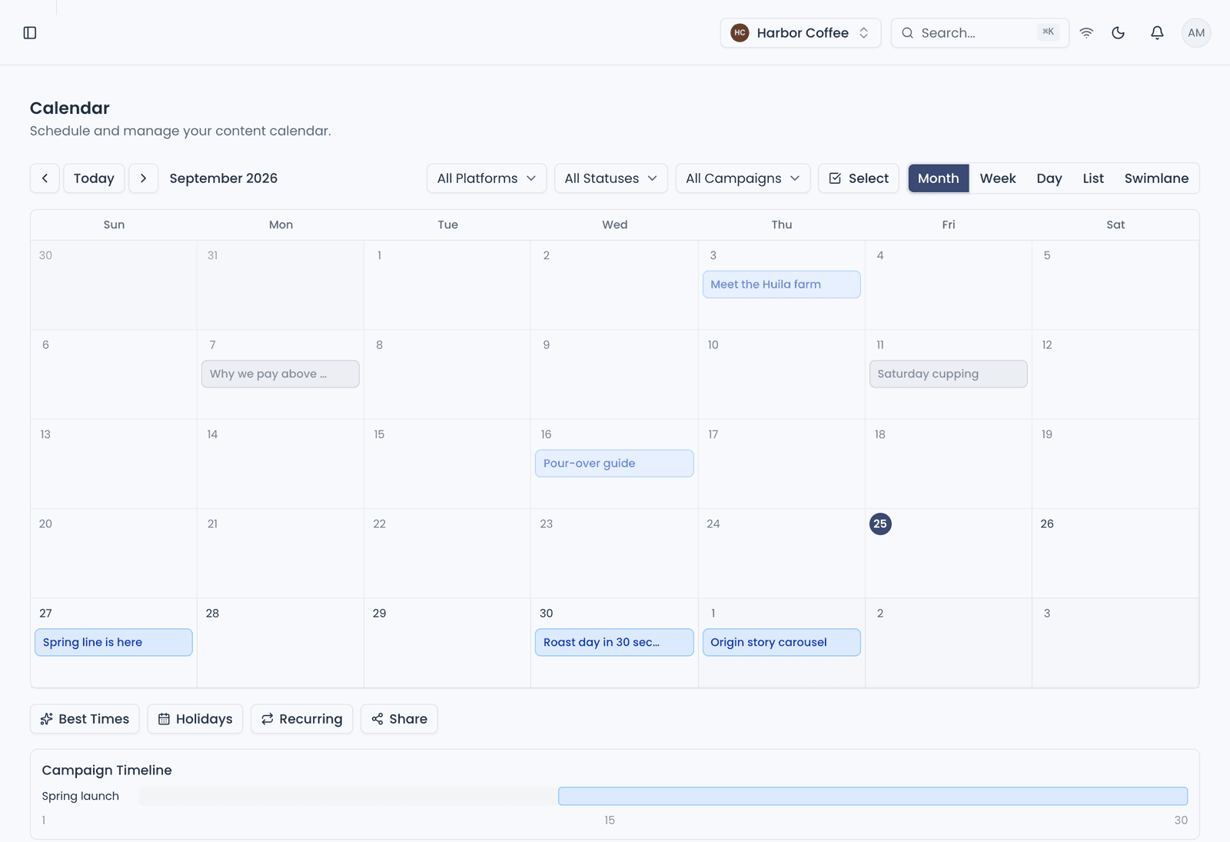Click the Best Times button

pyautogui.click(x=85, y=719)
